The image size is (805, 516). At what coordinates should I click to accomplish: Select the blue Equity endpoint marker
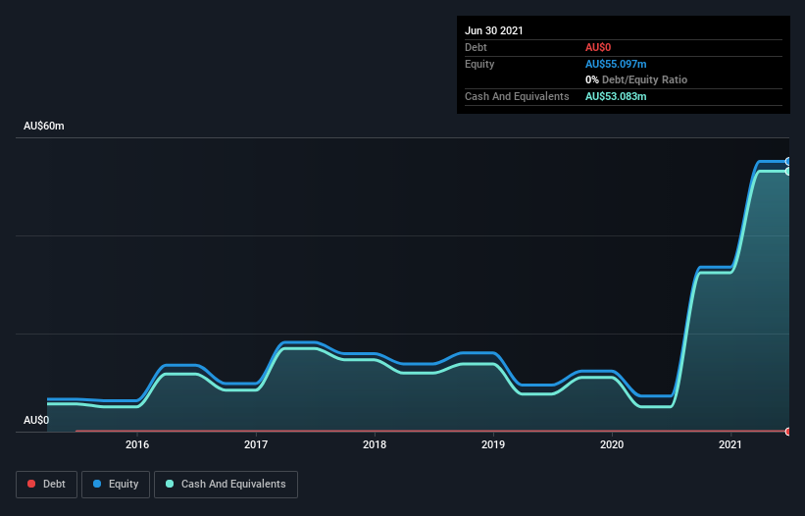tap(788, 161)
